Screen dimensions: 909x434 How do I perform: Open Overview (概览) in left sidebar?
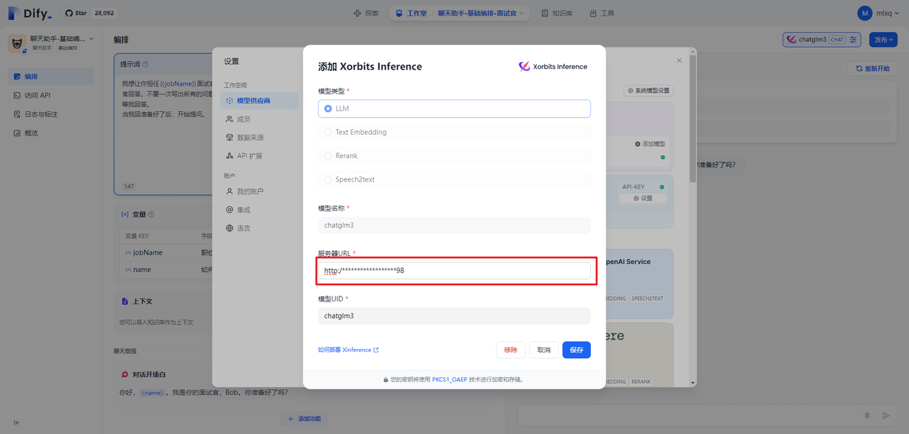[51, 133]
